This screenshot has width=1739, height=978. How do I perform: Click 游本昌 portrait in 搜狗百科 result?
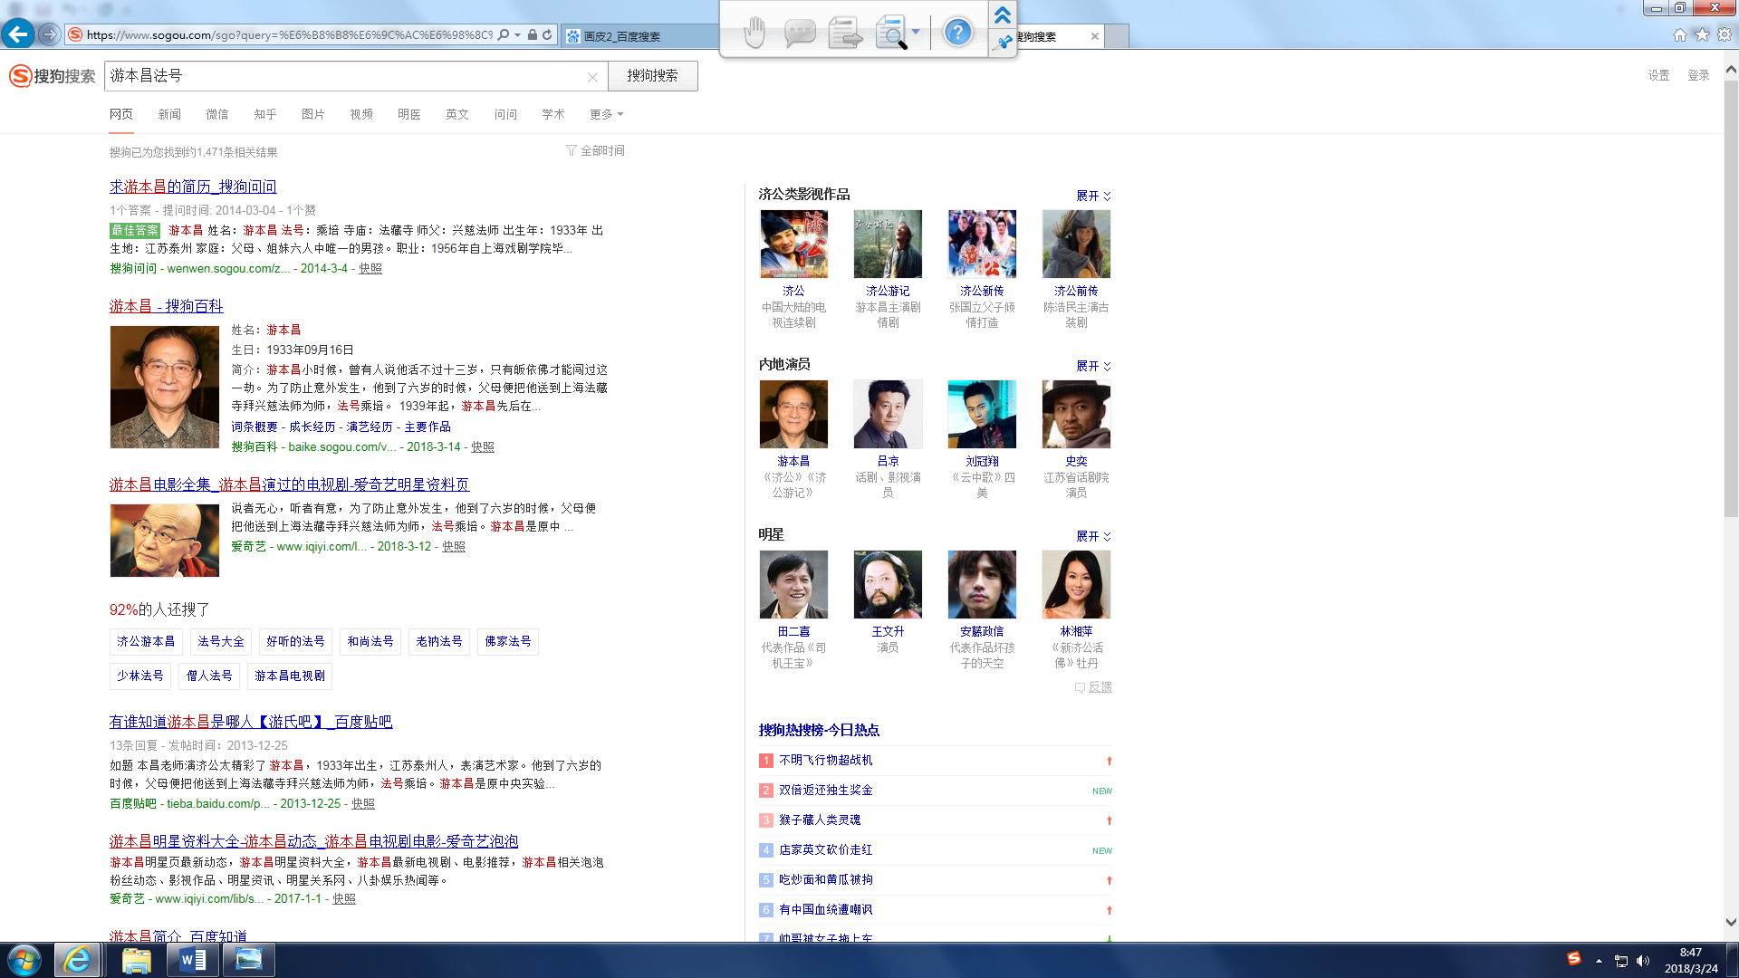point(165,387)
